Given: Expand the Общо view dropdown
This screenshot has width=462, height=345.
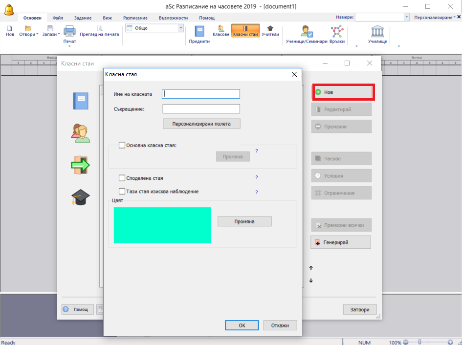Looking at the screenshot, I should [x=181, y=28].
